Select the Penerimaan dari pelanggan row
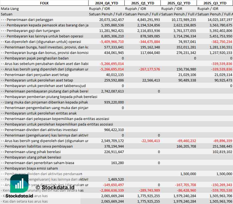 click(30, 20)
